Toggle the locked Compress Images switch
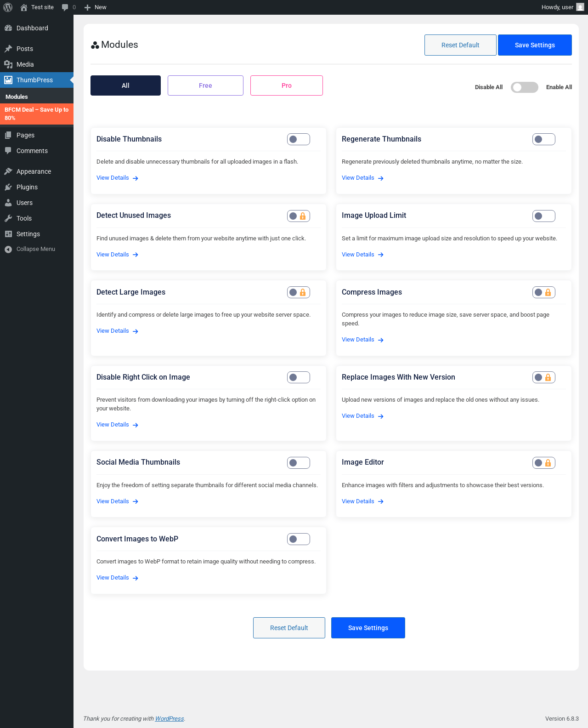The width and height of the screenshot is (588, 728). [x=544, y=292]
